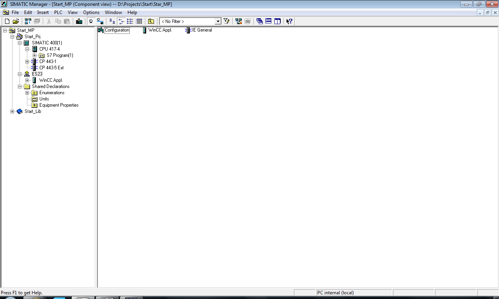This screenshot has height=299, width=499.
Task: Show Accessible Nodes from the toolbar
Action: [28, 21]
